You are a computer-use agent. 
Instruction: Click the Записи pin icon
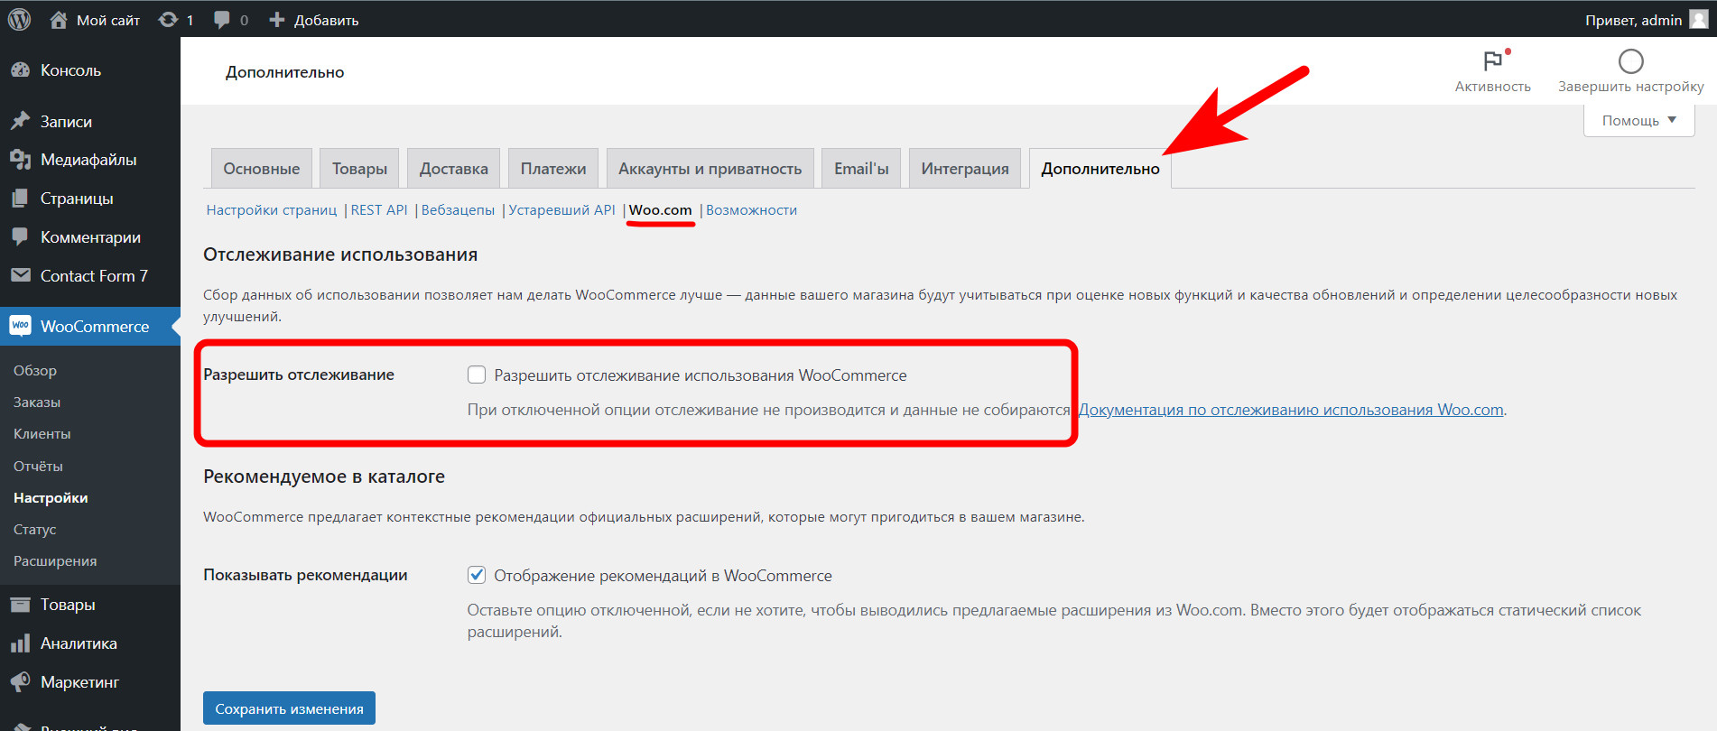click(x=20, y=121)
